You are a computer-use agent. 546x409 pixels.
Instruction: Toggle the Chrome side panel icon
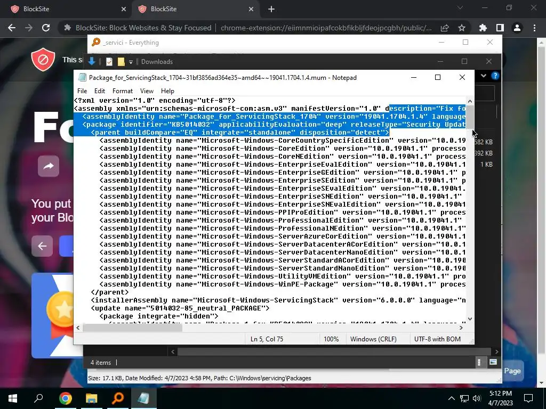(500, 28)
